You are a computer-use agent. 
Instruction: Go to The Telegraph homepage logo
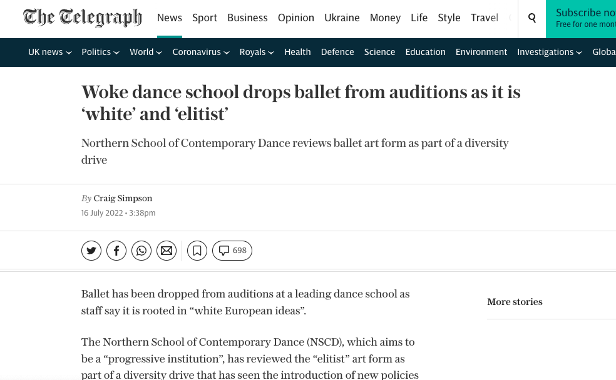tap(83, 18)
